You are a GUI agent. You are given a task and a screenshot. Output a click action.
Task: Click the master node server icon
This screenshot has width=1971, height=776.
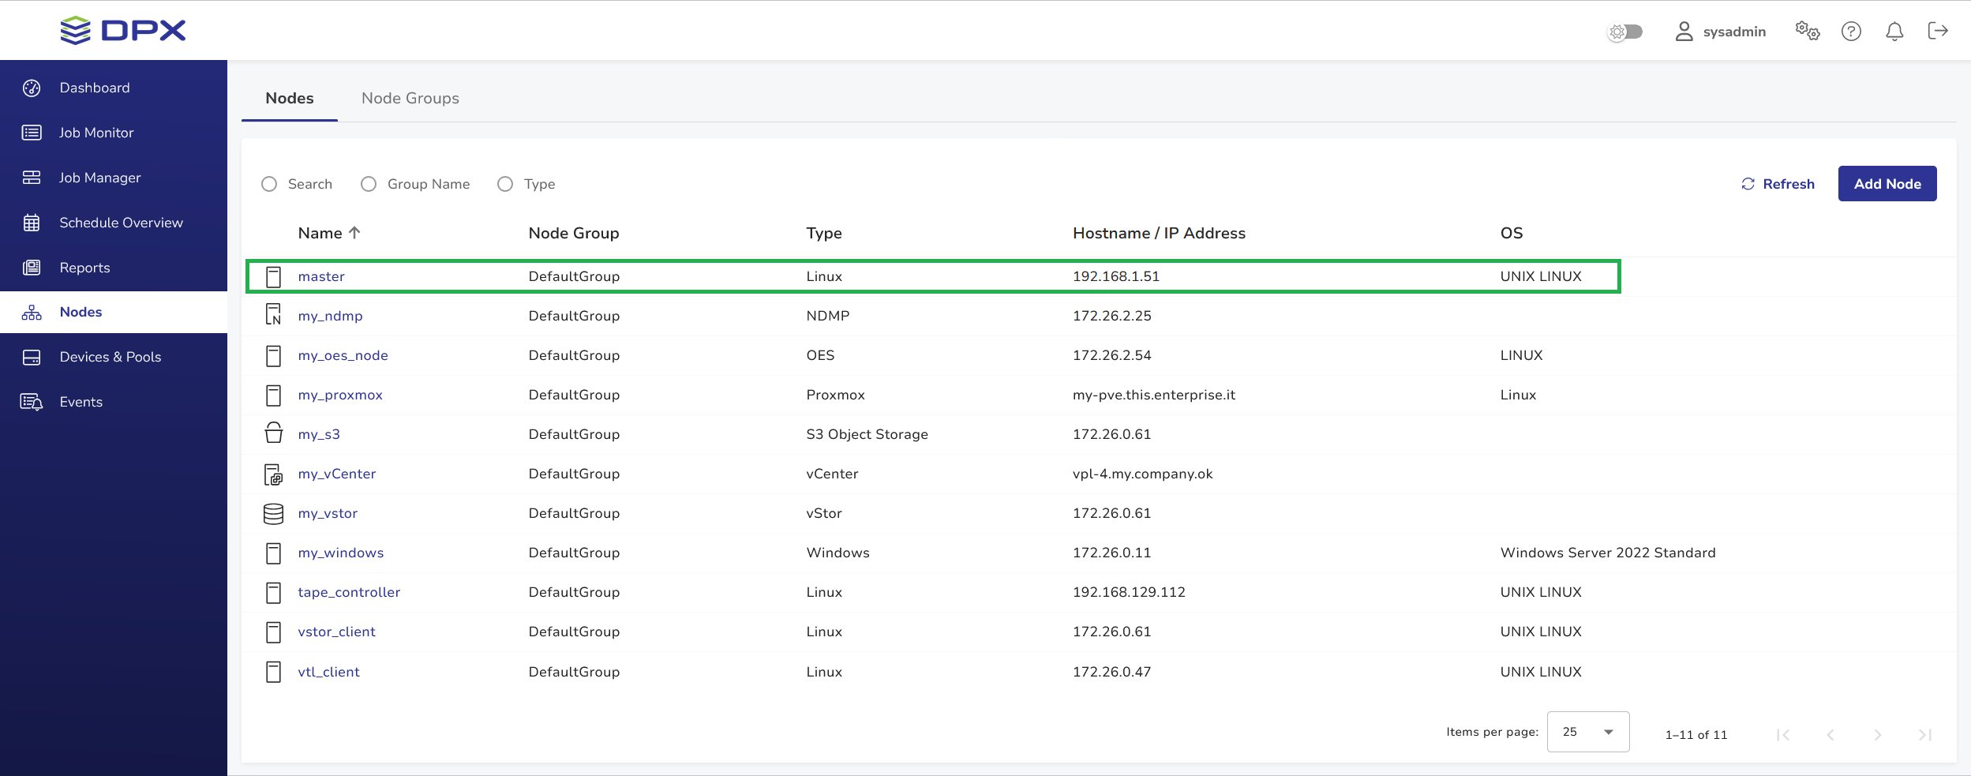tap(273, 276)
